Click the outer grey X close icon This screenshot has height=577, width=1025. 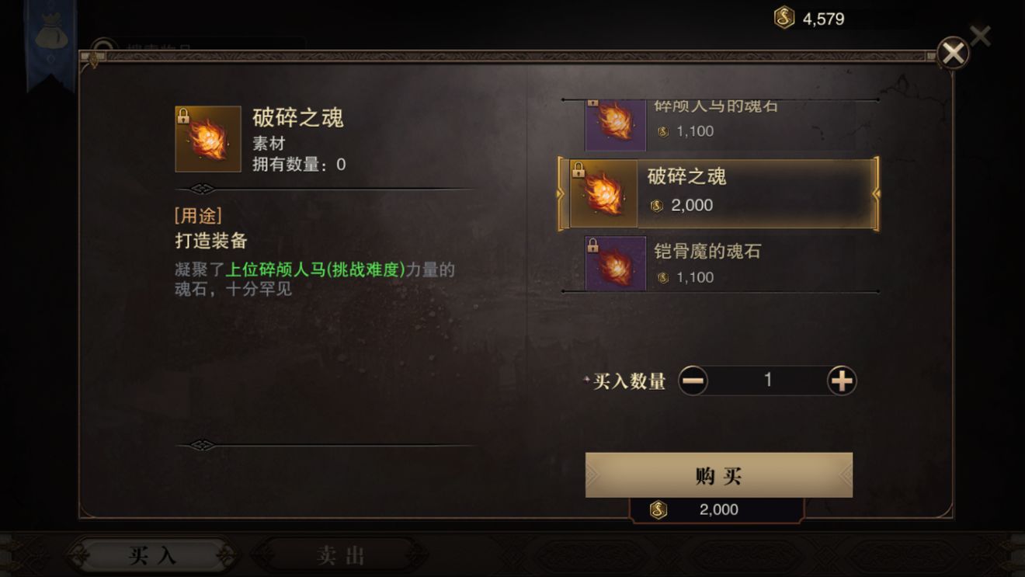tap(981, 36)
